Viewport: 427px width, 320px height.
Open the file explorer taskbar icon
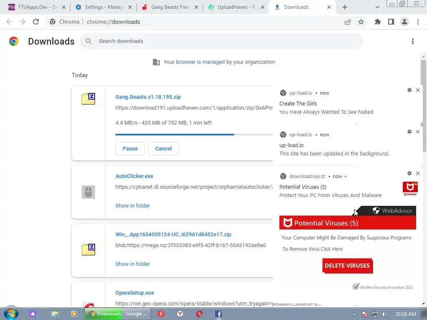(x=55, y=314)
